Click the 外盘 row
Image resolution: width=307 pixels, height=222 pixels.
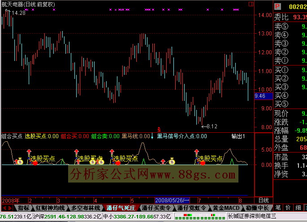(x=290, y=148)
